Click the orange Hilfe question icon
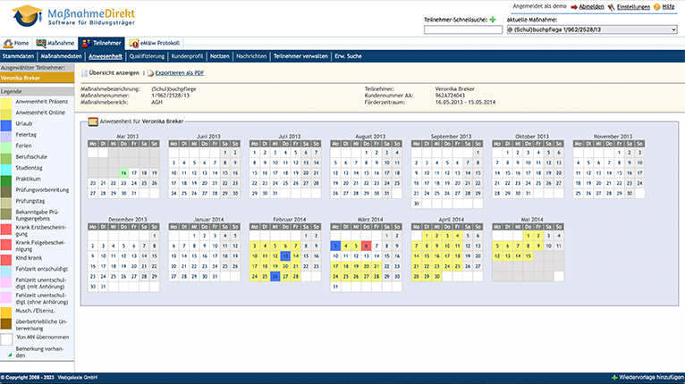The image size is (685, 384). point(656,7)
